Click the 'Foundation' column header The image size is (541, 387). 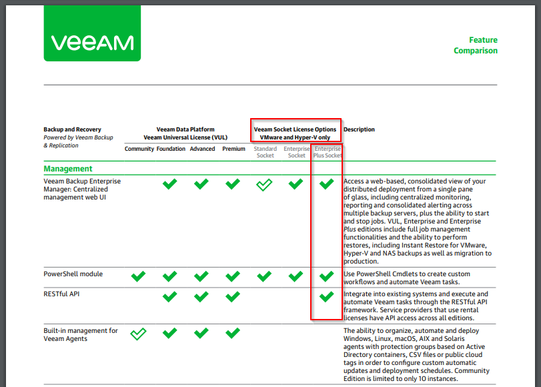(171, 149)
